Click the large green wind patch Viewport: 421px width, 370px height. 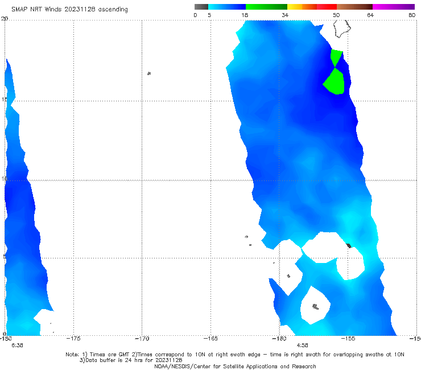tap(335, 82)
